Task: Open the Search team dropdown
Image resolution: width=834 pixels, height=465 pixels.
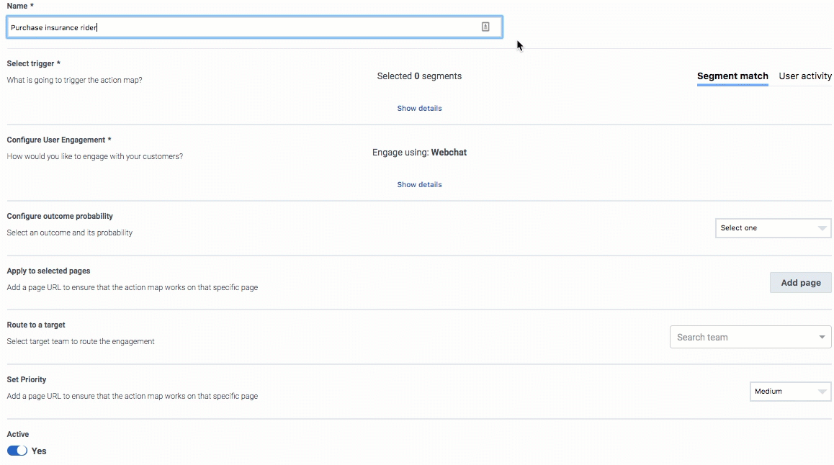Action: point(750,338)
